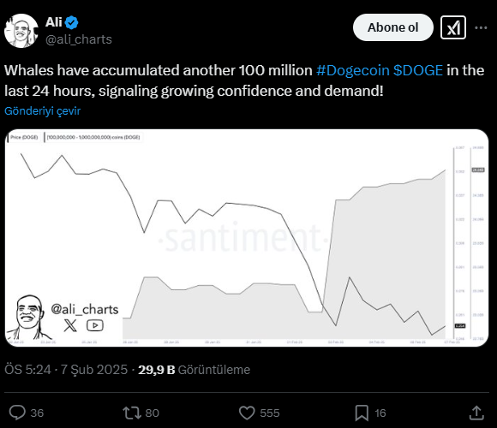Image resolution: width=497 pixels, height=428 pixels.
Task: Bookmark this post
Action: (362, 413)
